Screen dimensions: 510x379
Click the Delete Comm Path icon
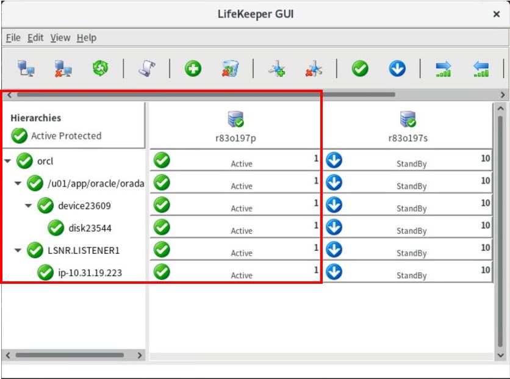click(x=314, y=68)
